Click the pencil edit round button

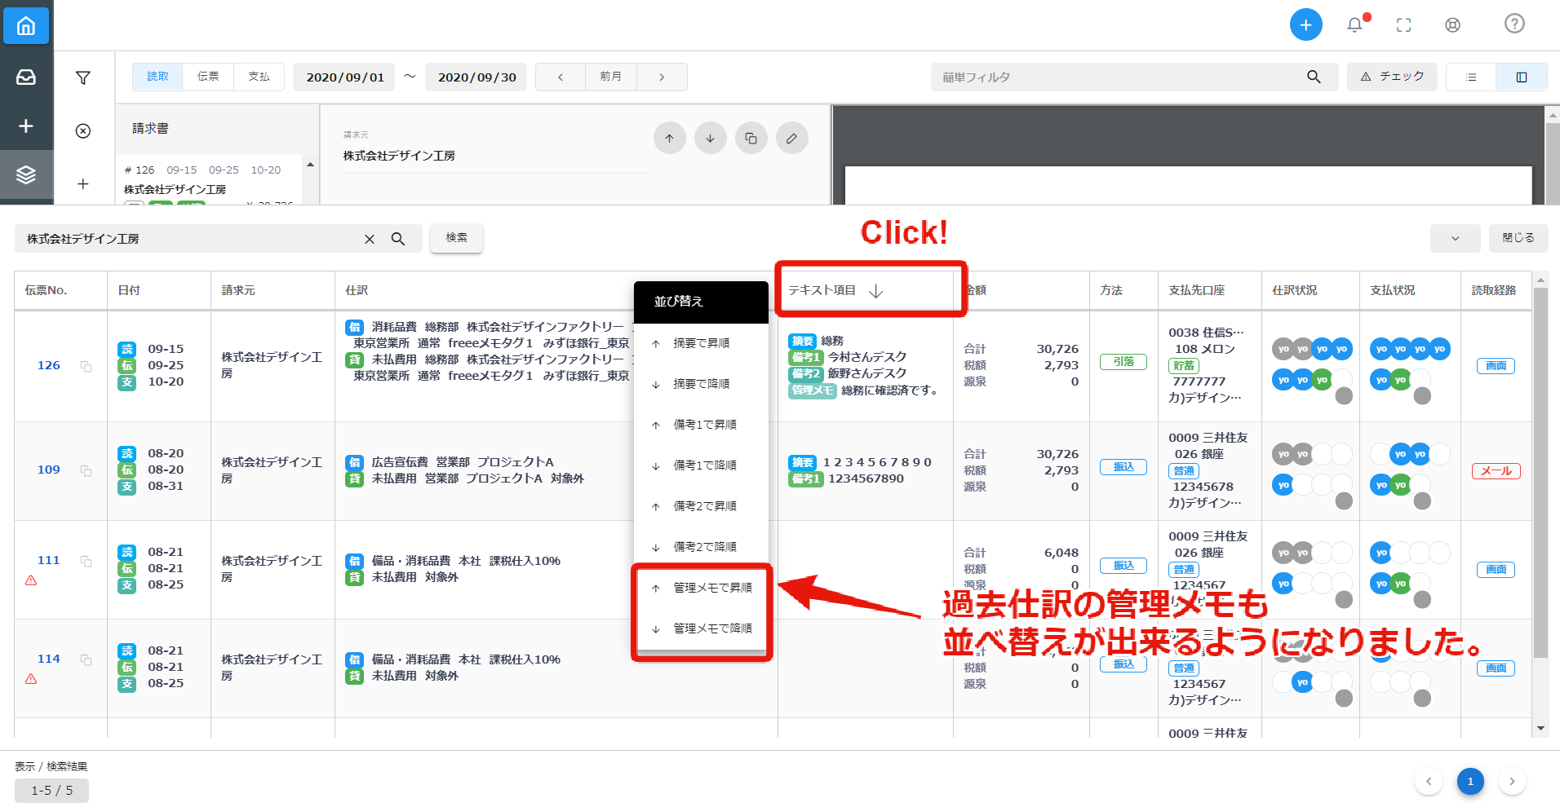(x=791, y=139)
